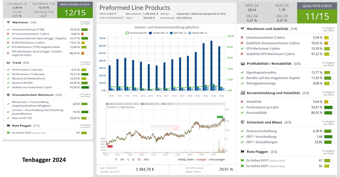This screenshot has height=177, width=340.
Task: Click the icon beside Profitabilität / Rentabilität
Action: point(243,64)
